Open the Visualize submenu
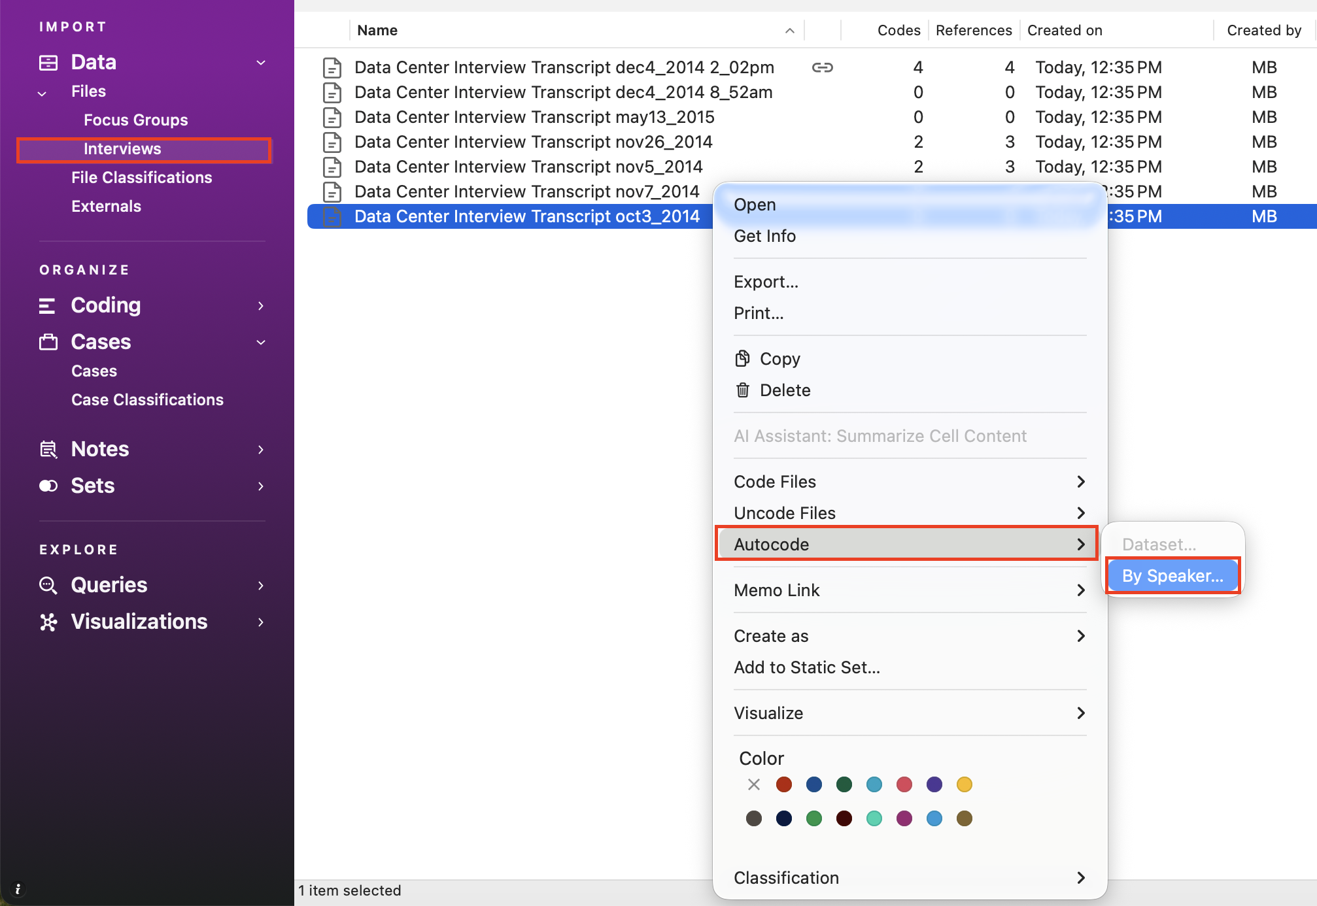1317x906 pixels. (910, 713)
